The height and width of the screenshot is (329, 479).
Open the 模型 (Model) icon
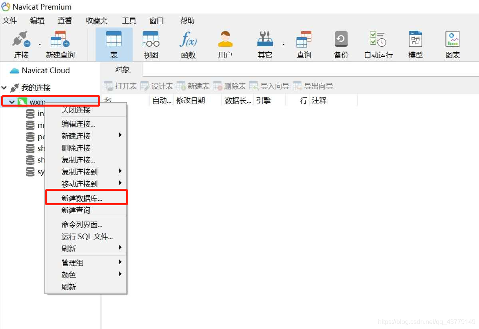click(415, 43)
